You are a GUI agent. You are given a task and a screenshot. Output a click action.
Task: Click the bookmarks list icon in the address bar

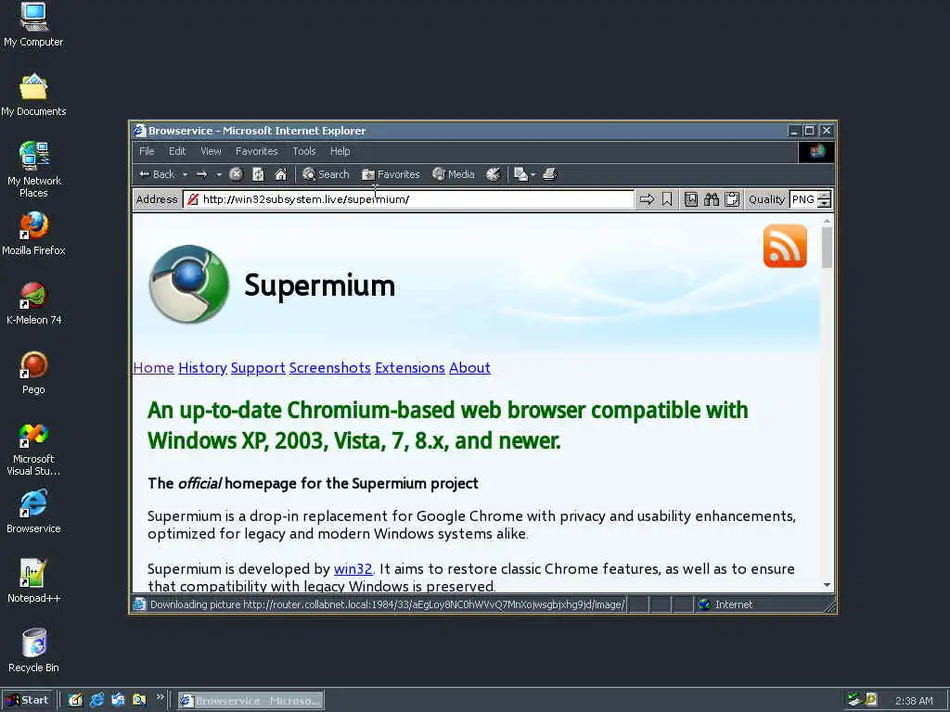pyautogui.click(x=690, y=199)
